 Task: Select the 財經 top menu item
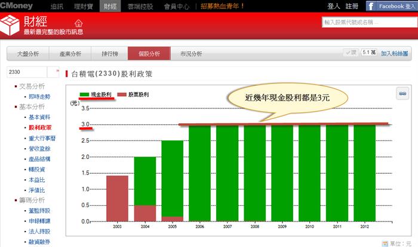point(110,6)
